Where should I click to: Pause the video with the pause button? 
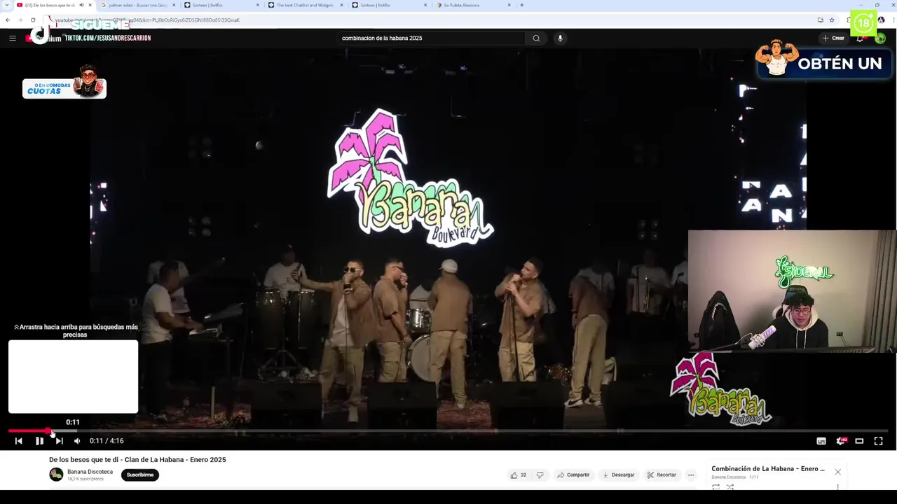[39, 441]
